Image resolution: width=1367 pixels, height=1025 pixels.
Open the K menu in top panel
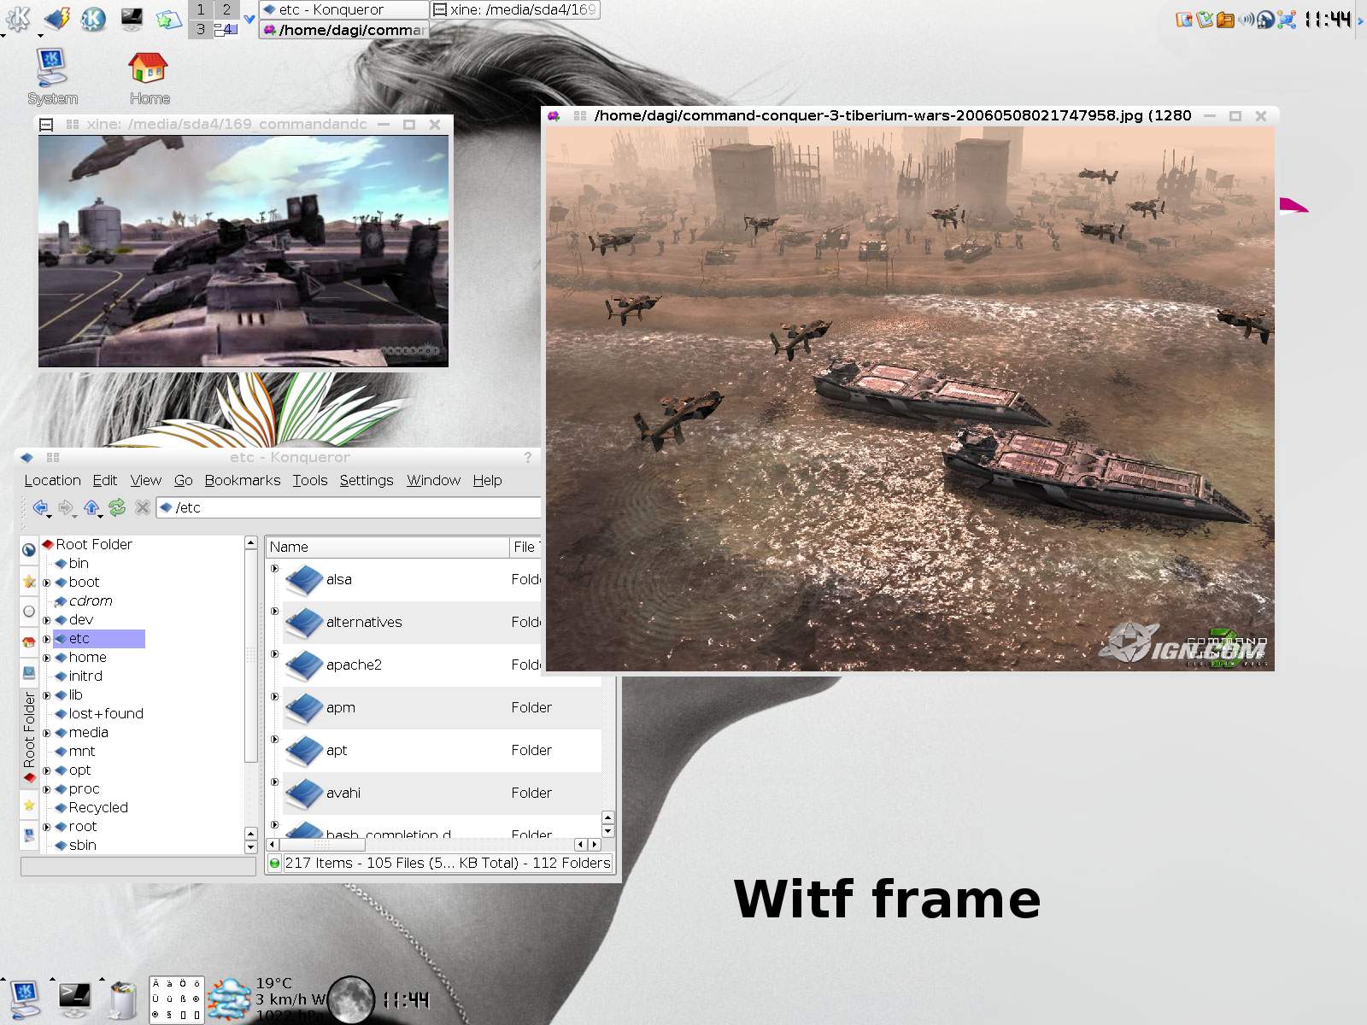pos(18,18)
